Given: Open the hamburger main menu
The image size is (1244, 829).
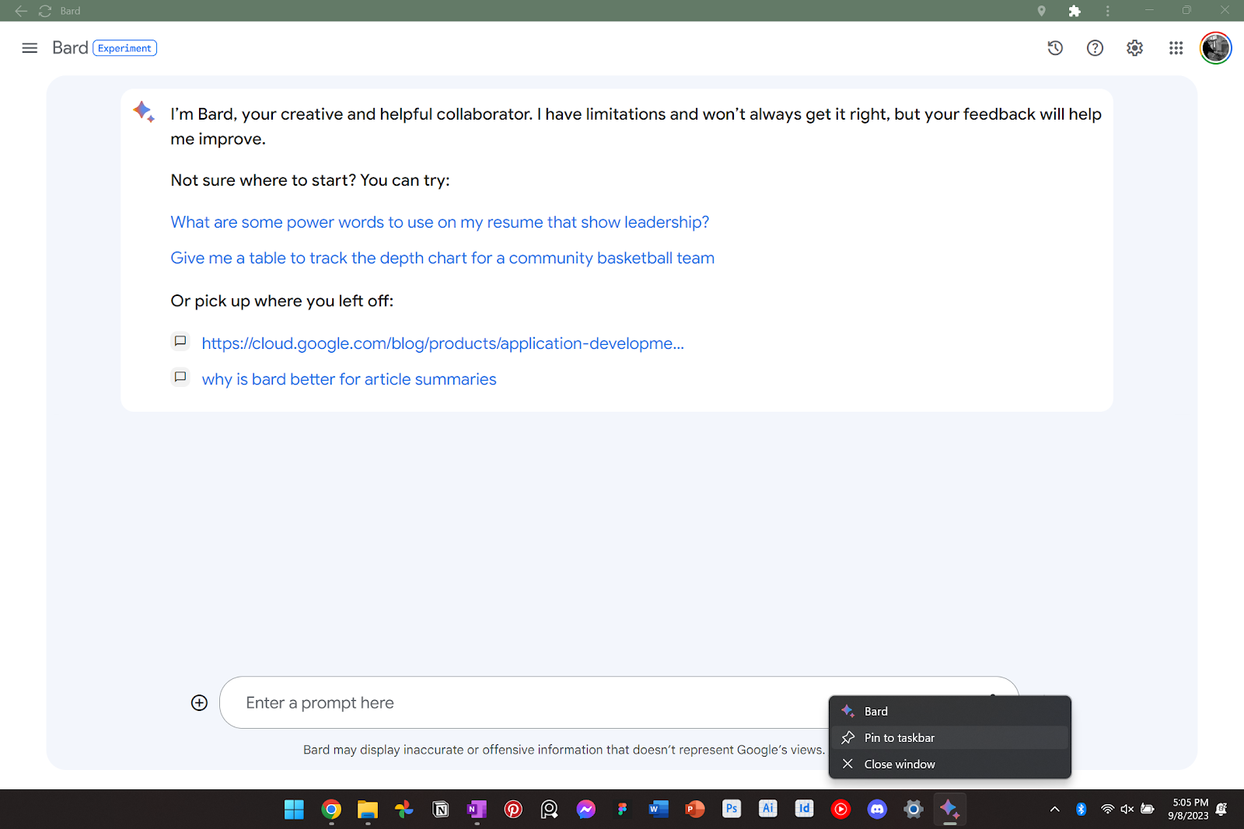Looking at the screenshot, I should 30,48.
